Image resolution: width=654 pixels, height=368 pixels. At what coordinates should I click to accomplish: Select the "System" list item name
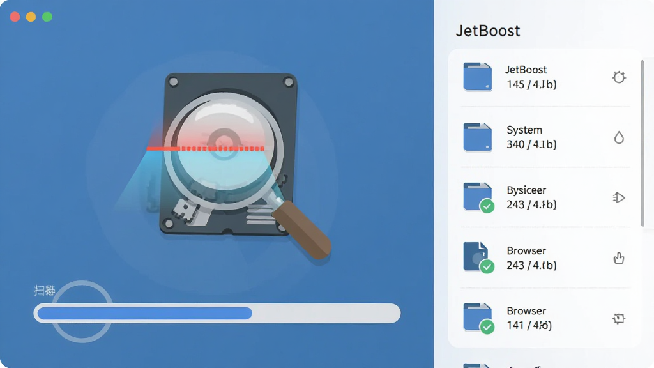pyautogui.click(x=524, y=130)
